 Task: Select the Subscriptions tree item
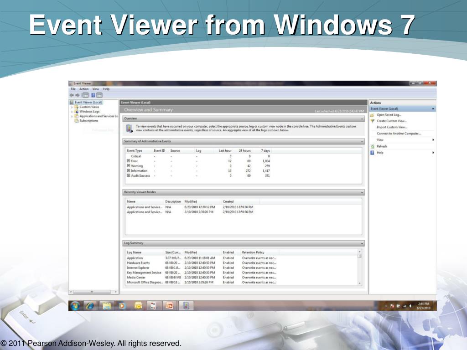(89, 121)
